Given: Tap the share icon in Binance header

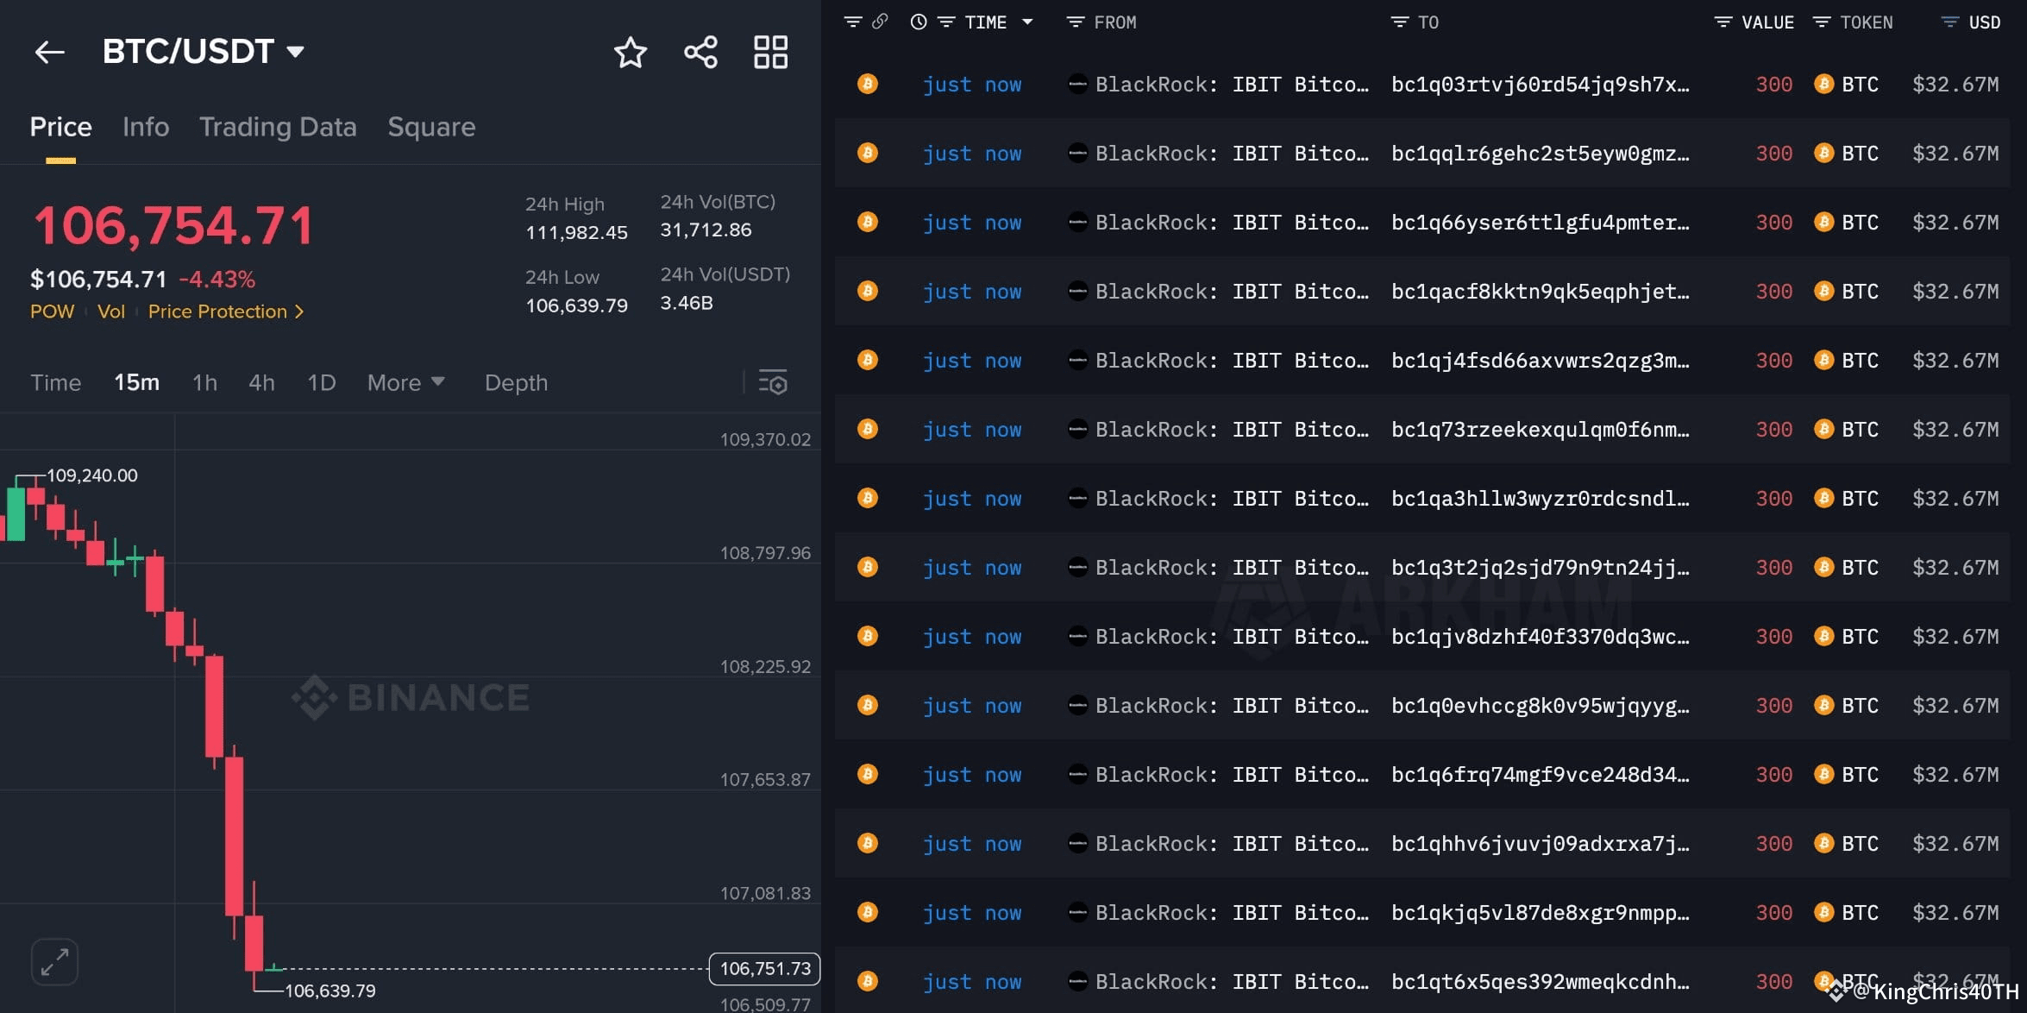Looking at the screenshot, I should [x=700, y=53].
